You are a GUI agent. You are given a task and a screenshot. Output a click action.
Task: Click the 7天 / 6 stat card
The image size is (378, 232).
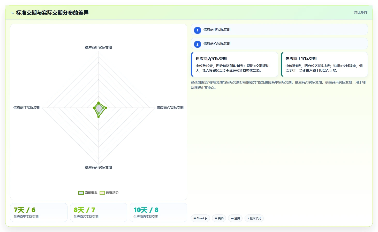tap(39, 212)
